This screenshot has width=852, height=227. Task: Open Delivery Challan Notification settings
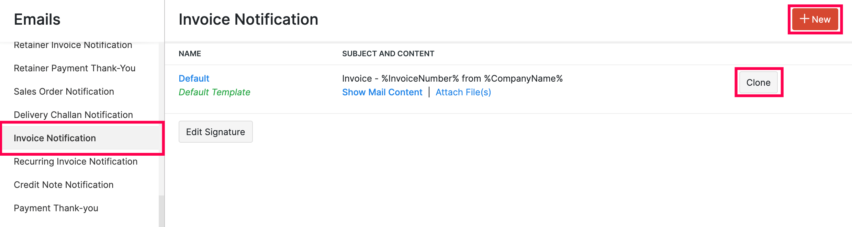pos(74,115)
